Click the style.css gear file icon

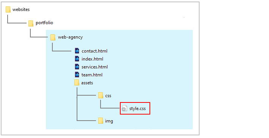pyautogui.click(x=124, y=109)
